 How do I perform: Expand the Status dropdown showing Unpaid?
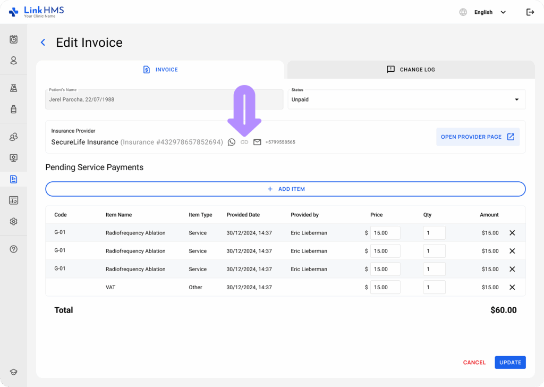point(406,99)
